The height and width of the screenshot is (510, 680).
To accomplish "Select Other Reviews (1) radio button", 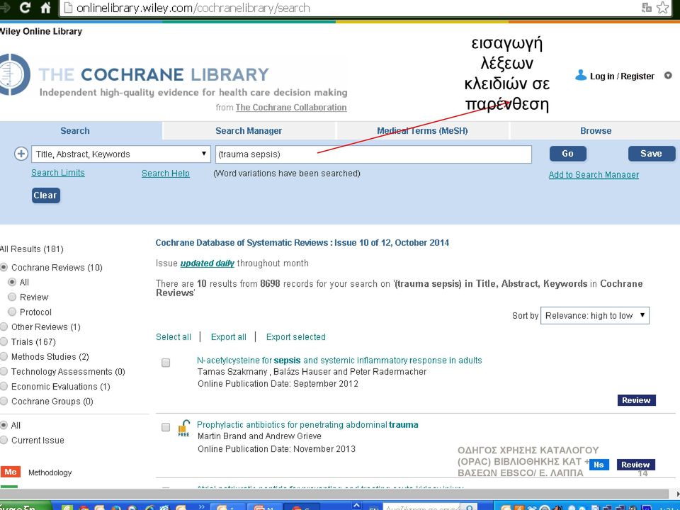I will tap(4, 327).
